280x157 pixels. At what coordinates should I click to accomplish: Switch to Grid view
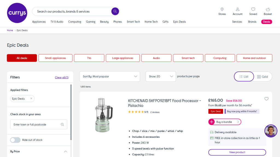pos(262,77)
